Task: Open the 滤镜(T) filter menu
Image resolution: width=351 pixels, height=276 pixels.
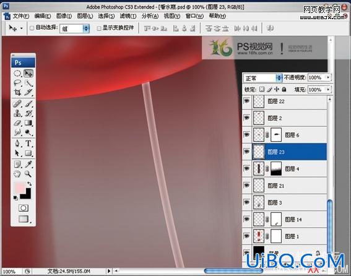Action: point(128,16)
